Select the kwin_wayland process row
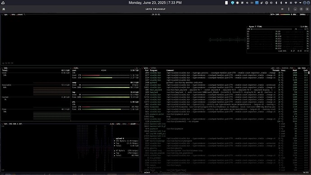The height and width of the screenshot is (175, 311). coord(226,90)
